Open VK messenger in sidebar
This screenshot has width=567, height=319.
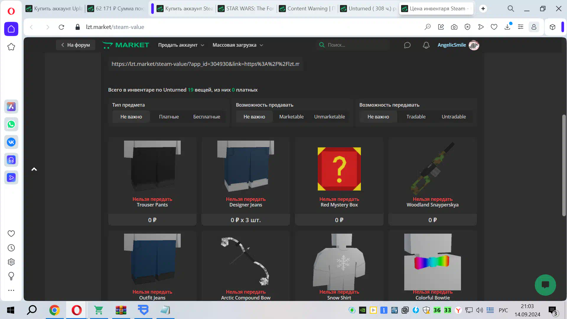[x=11, y=142]
